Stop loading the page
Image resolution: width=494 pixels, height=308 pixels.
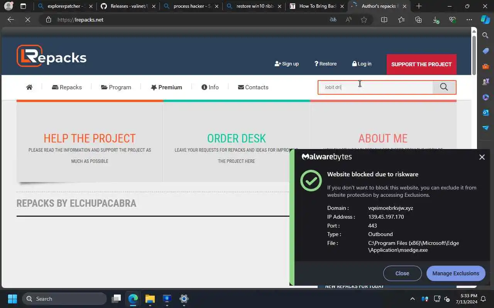click(x=28, y=20)
